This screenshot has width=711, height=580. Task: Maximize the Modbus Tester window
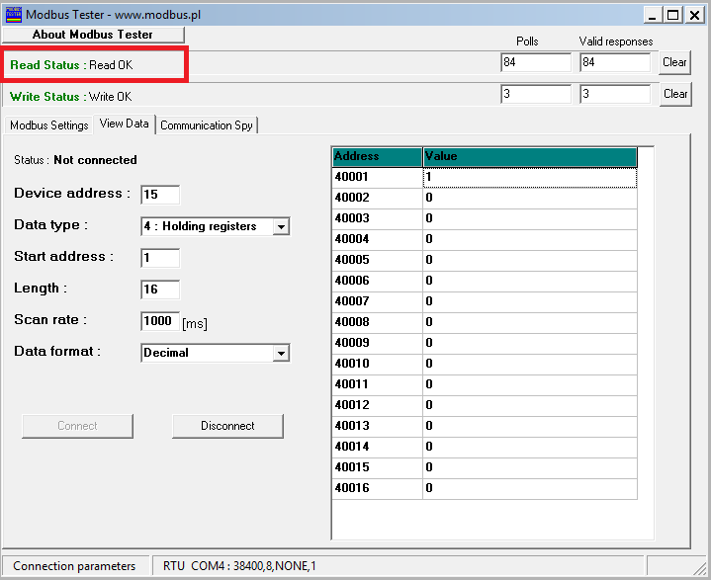tap(673, 15)
